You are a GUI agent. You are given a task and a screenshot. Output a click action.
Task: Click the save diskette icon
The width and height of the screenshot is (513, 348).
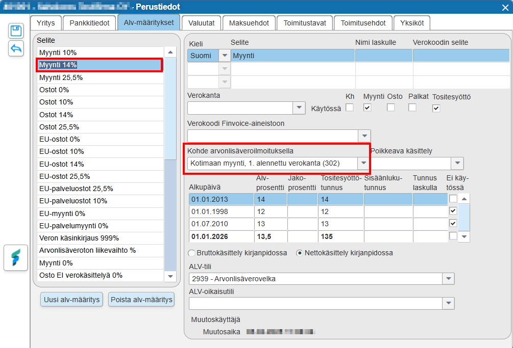[16, 31]
